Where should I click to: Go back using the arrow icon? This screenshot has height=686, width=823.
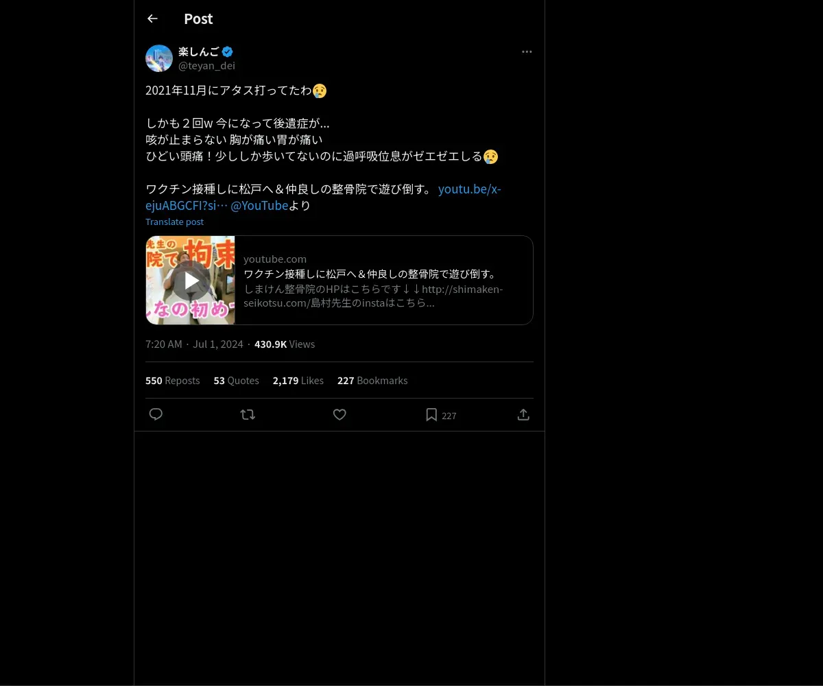point(152,19)
